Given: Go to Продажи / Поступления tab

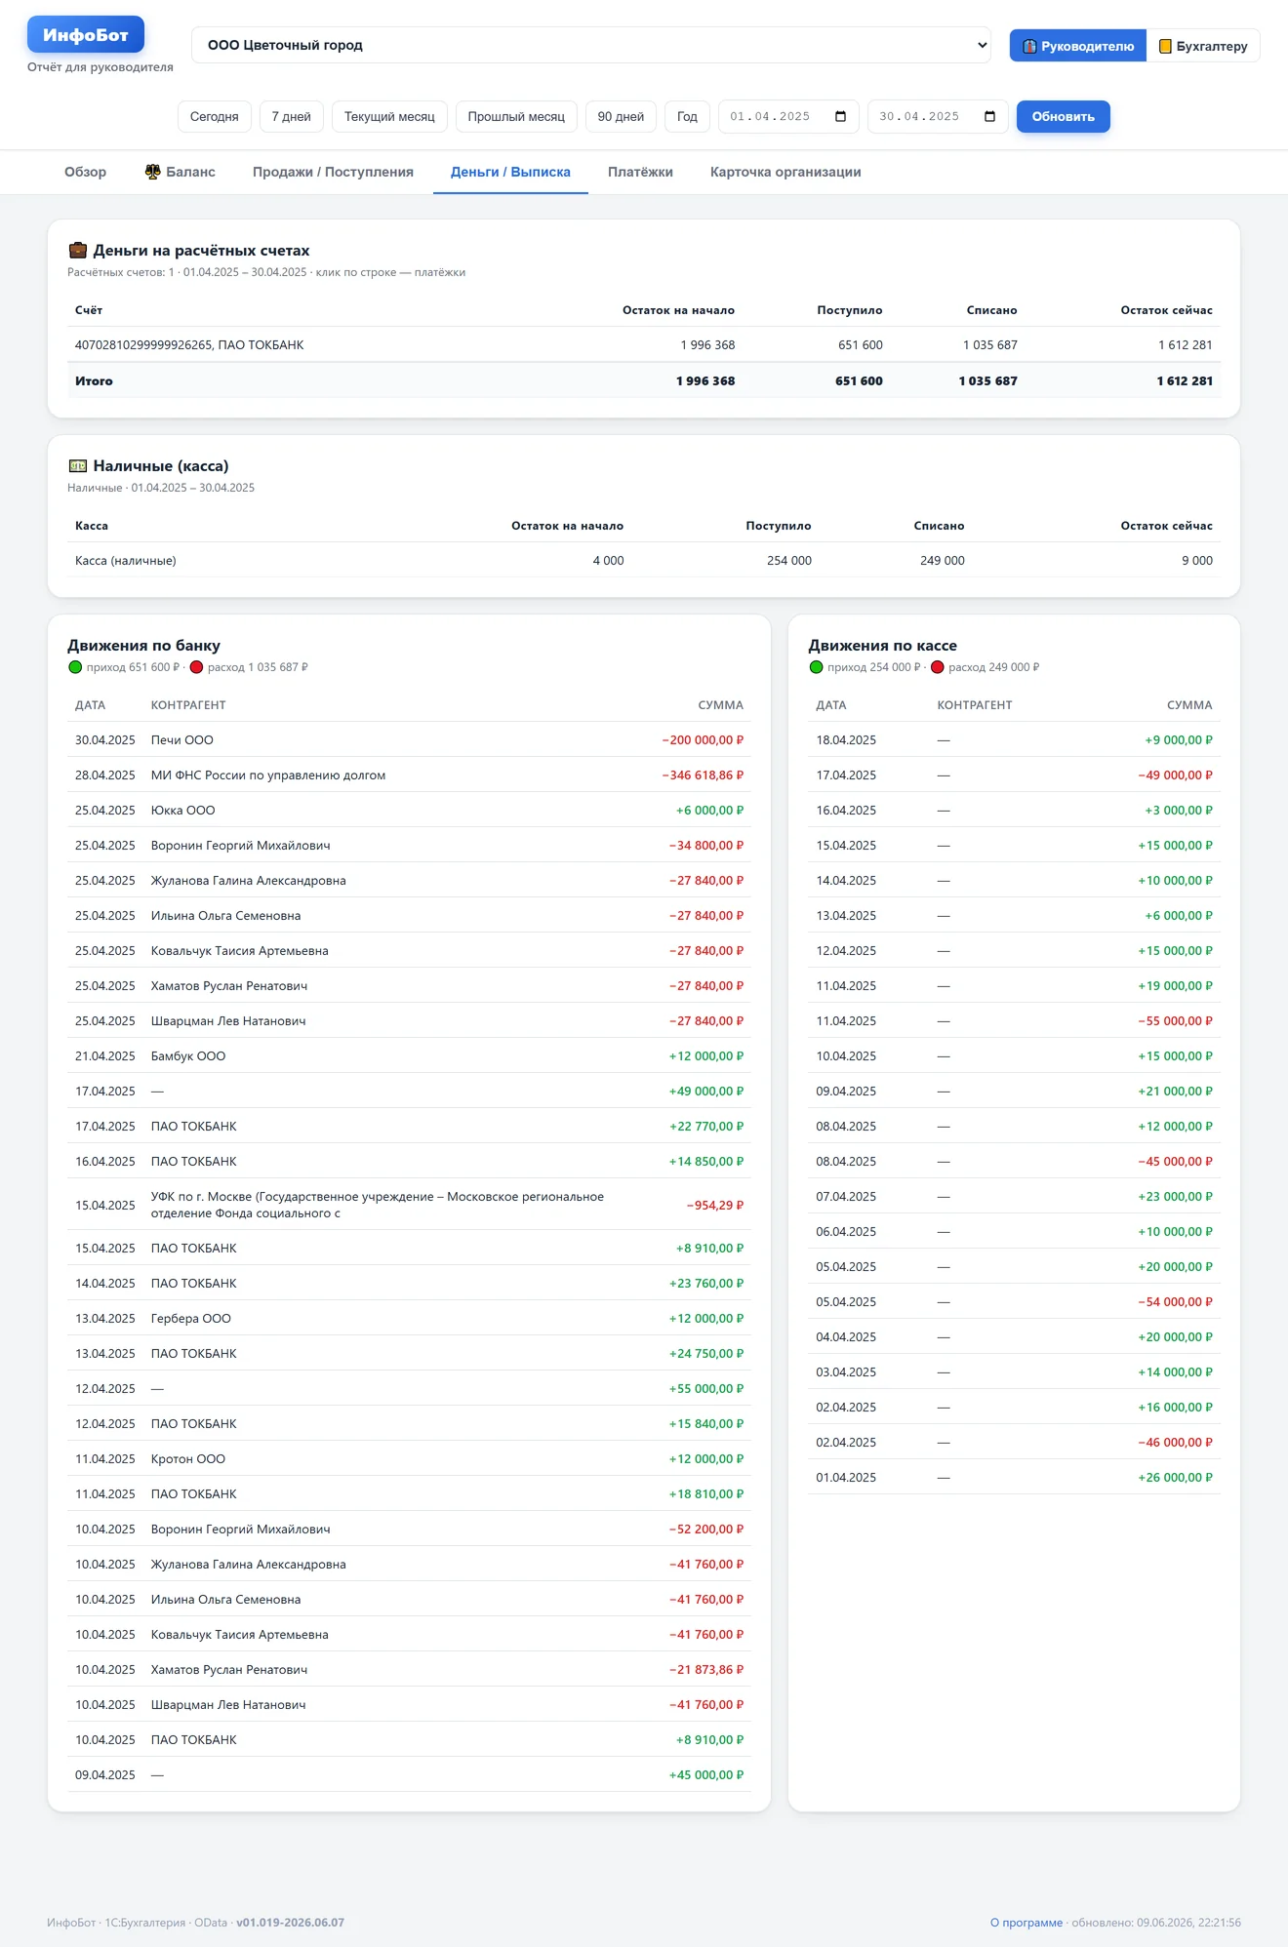Looking at the screenshot, I should coord(333,172).
